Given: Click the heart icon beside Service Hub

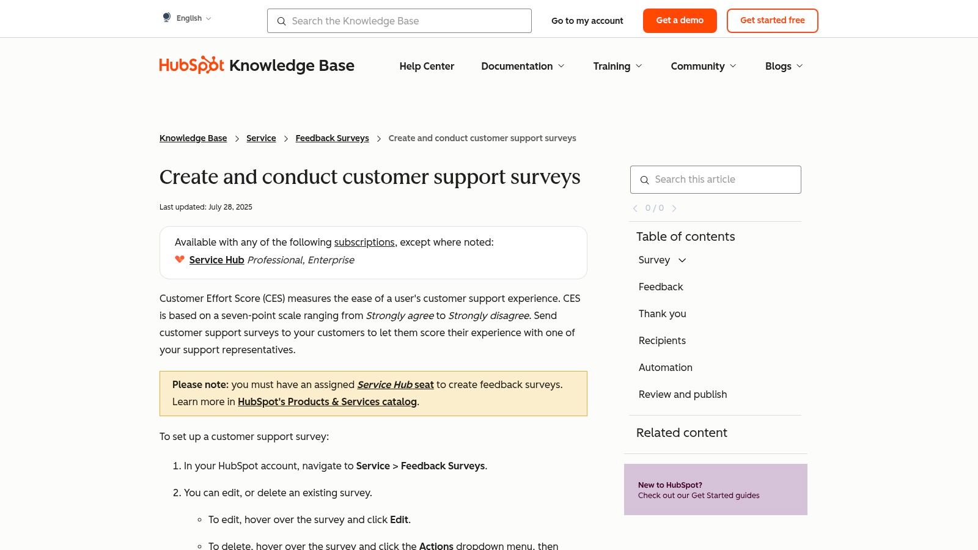Looking at the screenshot, I should (179, 259).
